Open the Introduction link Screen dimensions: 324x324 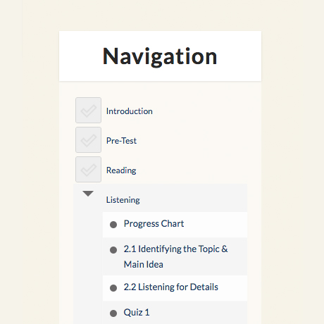130,111
